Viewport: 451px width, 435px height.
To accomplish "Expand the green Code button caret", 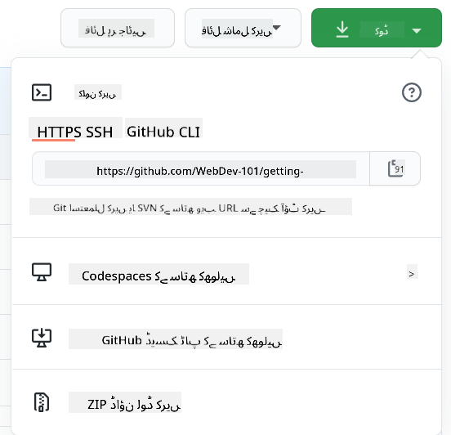I will 417,30.
